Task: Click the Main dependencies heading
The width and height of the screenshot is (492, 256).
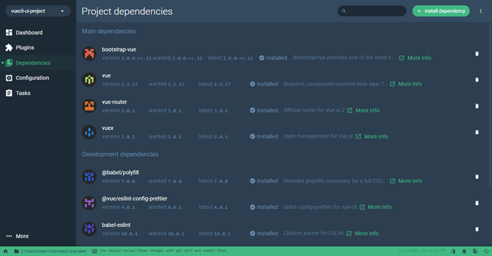Action: (109, 32)
